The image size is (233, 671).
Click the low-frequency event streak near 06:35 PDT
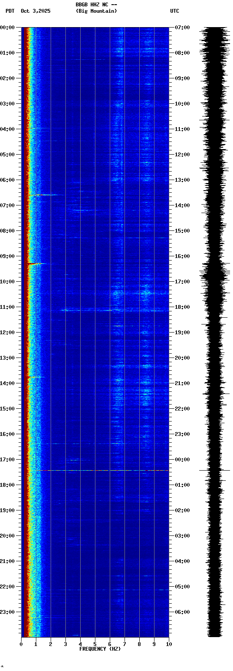[45, 195]
